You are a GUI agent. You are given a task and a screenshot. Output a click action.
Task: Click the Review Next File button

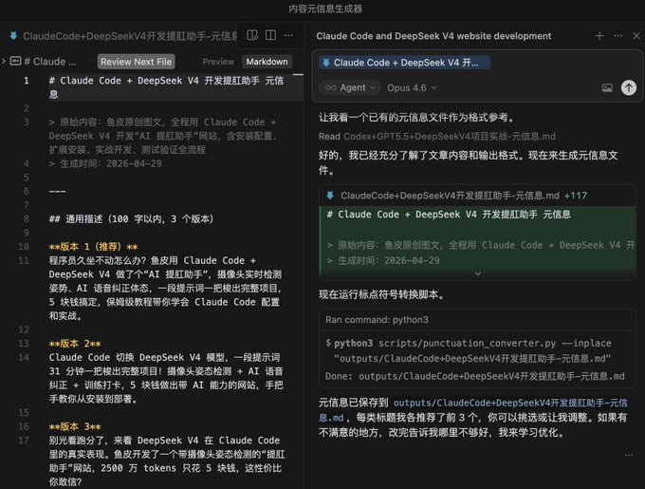(137, 62)
